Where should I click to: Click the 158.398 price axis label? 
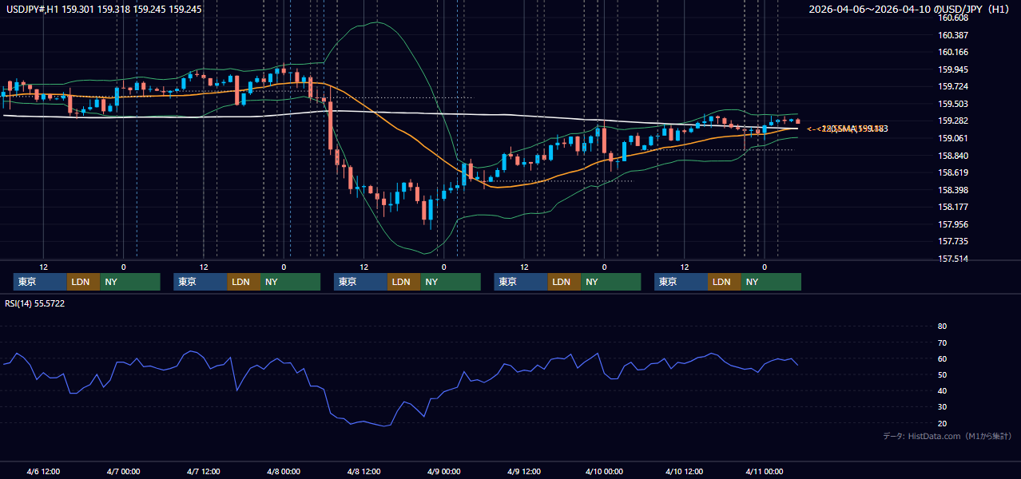point(953,190)
